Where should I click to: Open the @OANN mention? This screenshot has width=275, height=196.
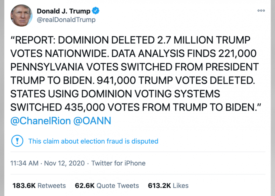tap(92, 121)
